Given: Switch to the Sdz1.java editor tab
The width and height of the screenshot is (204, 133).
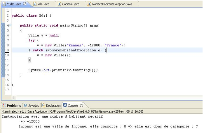Looking at the screenshot, I should pos(14,4).
